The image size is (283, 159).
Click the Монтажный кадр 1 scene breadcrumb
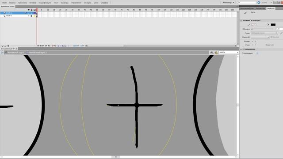pyautogui.click(x=14, y=53)
